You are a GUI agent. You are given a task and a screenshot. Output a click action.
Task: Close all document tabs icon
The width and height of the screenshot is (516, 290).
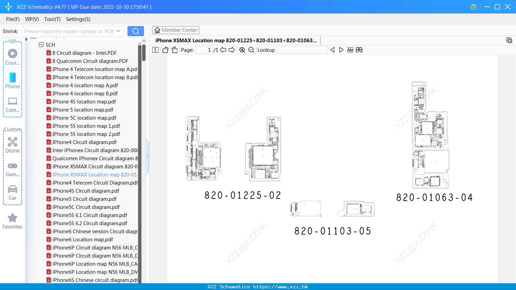[509, 40]
